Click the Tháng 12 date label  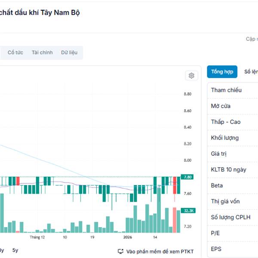pos(37,237)
